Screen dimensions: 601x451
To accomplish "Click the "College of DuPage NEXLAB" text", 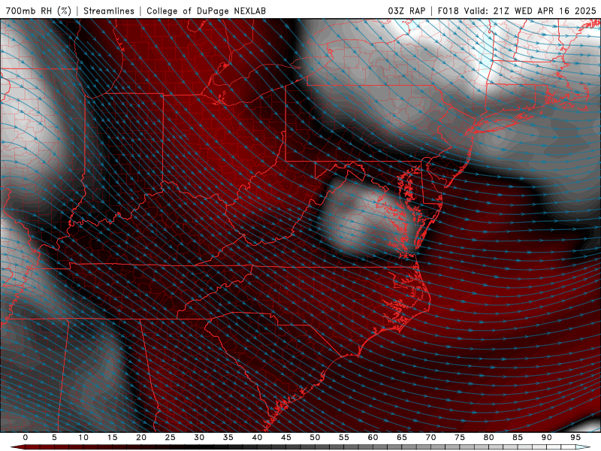I will point(206,11).
